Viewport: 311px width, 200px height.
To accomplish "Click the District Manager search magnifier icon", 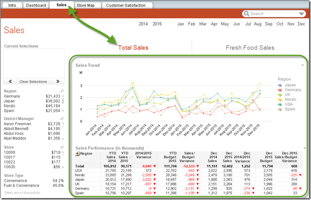I will pos(62,118).
